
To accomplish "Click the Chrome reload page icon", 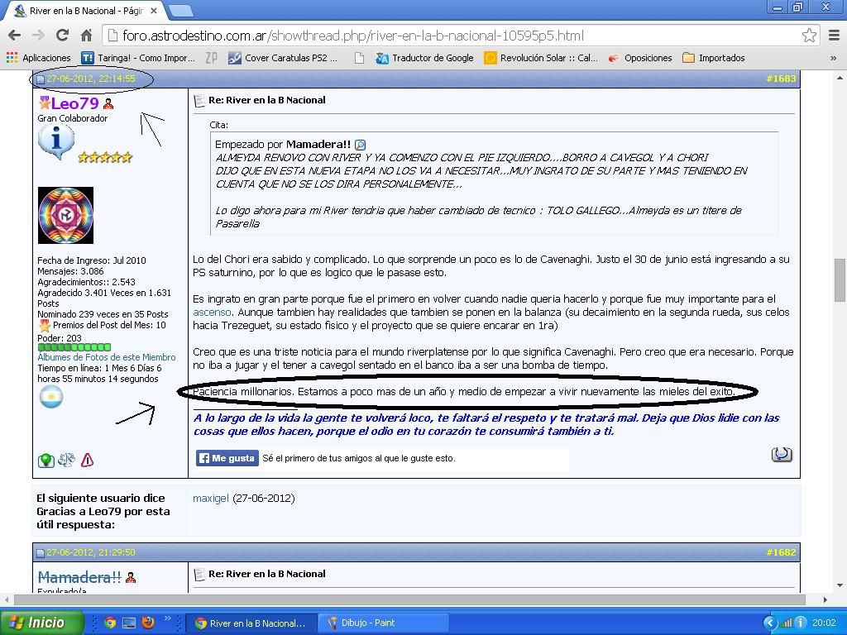I will [x=62, y=35].
